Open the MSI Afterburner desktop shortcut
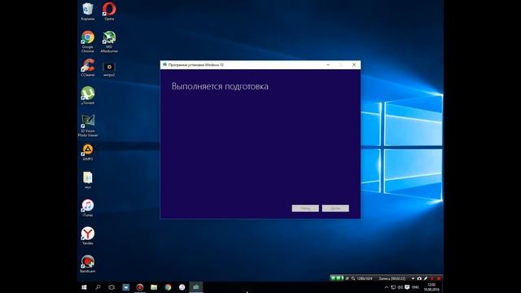The height and width of the screenshot is (293, 521). tap(109, 42)
